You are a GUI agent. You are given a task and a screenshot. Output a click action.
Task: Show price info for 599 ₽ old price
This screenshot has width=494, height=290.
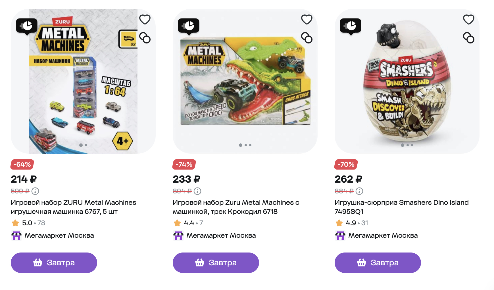[35, 191]
